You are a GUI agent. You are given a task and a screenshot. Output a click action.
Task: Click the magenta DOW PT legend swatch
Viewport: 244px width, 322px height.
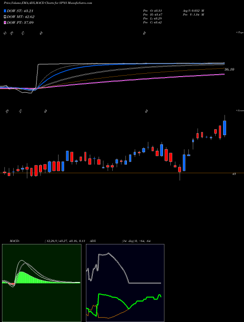coord(5,22)
